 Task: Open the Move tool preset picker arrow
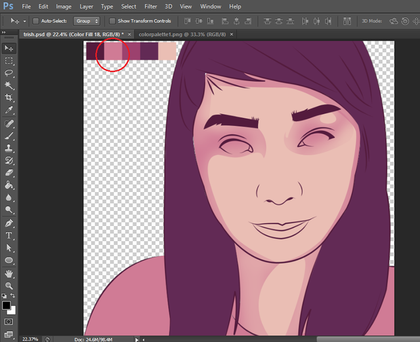pyautogui.click(x=24, y=21)
